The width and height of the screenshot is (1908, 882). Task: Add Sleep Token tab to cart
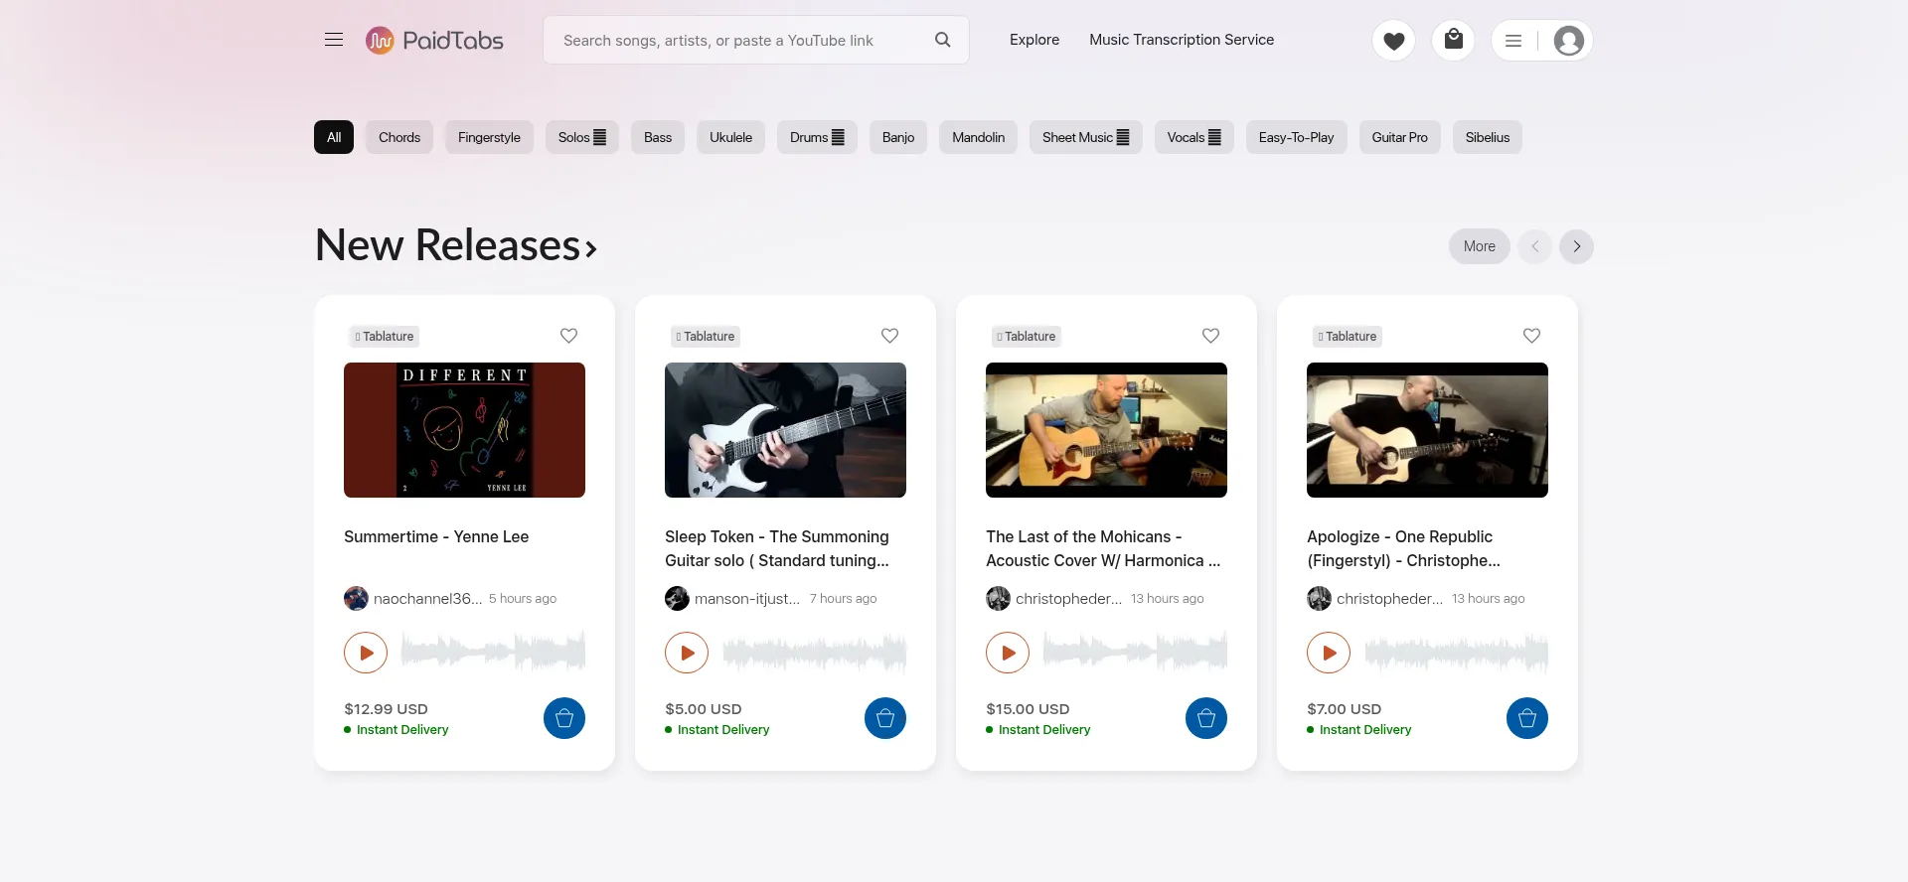tap(884, 718)
